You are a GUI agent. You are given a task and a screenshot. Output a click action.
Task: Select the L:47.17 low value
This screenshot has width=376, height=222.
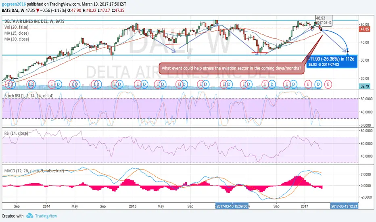[x=103, y=10]
